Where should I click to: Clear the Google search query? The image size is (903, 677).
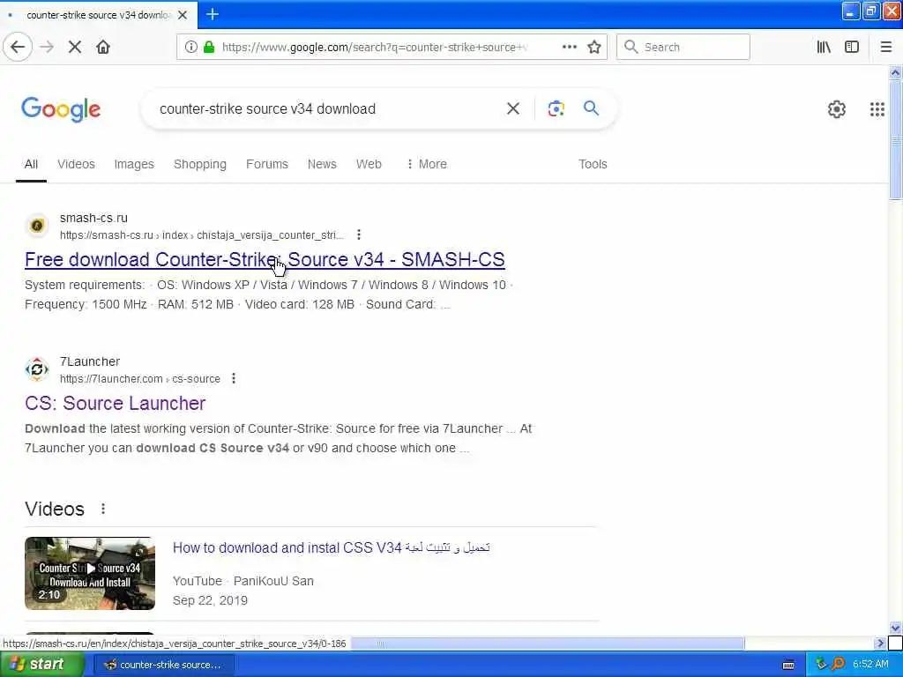[513, 108]
